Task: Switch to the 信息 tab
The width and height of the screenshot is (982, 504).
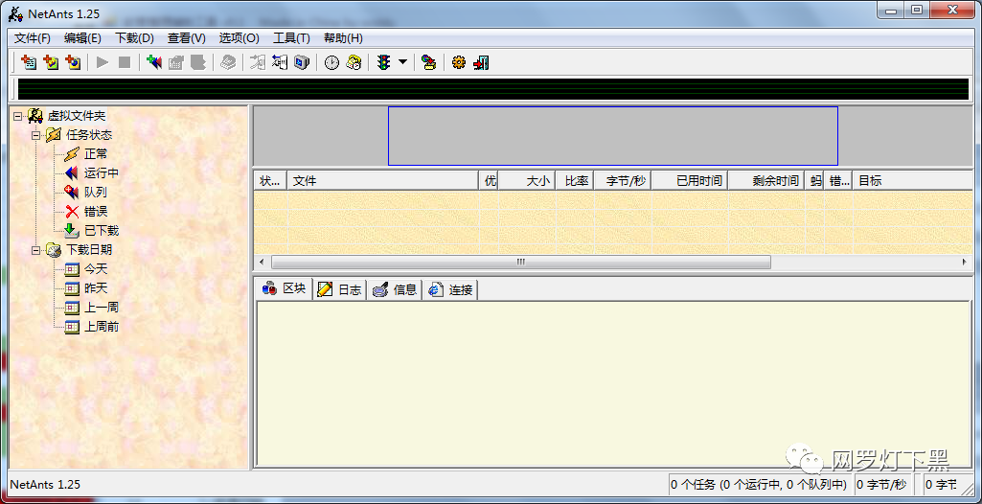Action: pos(395,290)
